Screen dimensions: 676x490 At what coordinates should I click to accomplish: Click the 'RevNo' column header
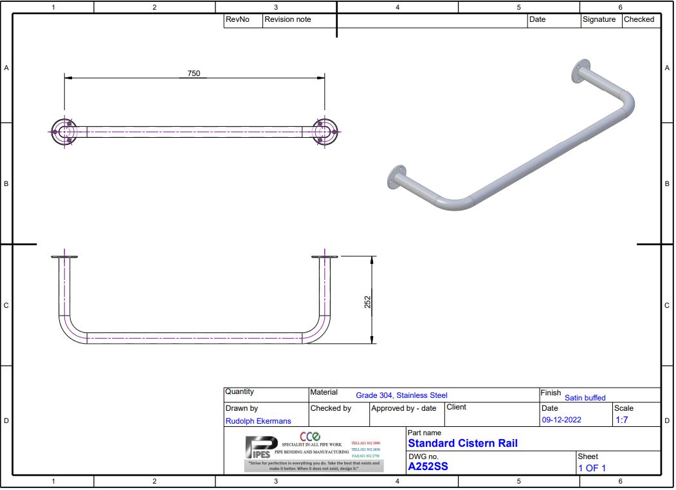tap(237, 19)
